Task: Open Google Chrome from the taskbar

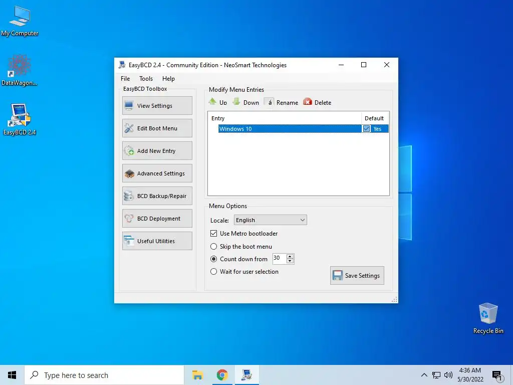Action: (x=222, y=375)
